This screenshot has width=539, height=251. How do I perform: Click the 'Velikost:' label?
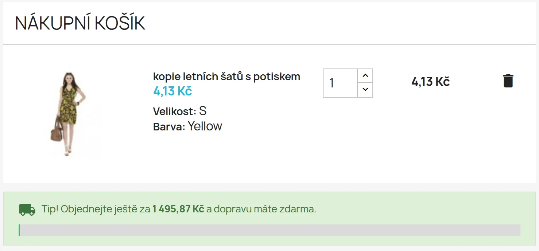coord(175,111)
